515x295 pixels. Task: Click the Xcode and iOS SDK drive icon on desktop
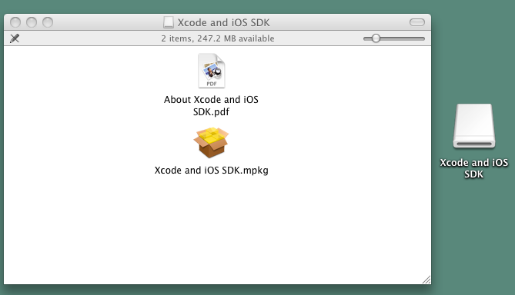[474, 126]
